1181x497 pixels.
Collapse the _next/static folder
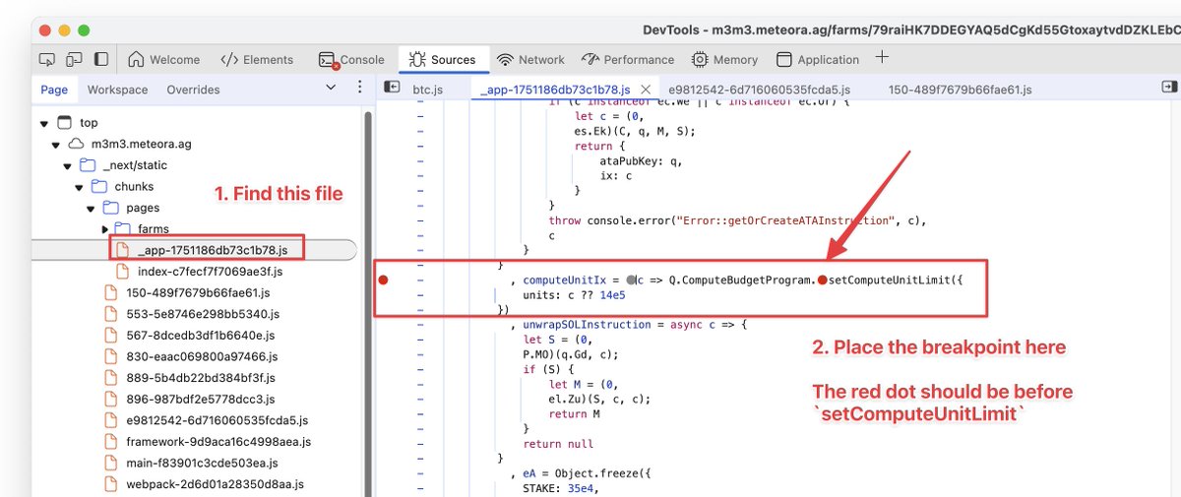pyautogui.click(x=68, y=165)
